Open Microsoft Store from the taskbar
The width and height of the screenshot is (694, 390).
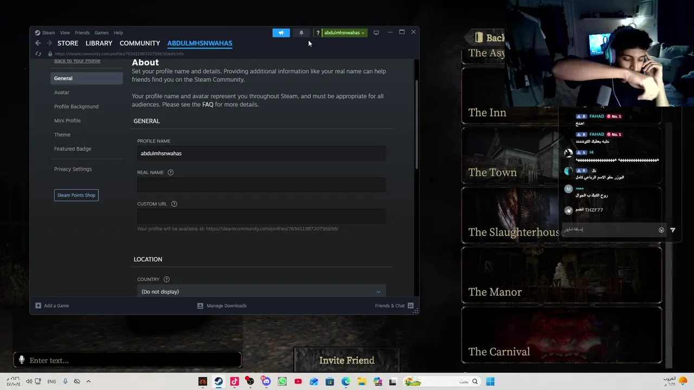click(x=330, y=381)
